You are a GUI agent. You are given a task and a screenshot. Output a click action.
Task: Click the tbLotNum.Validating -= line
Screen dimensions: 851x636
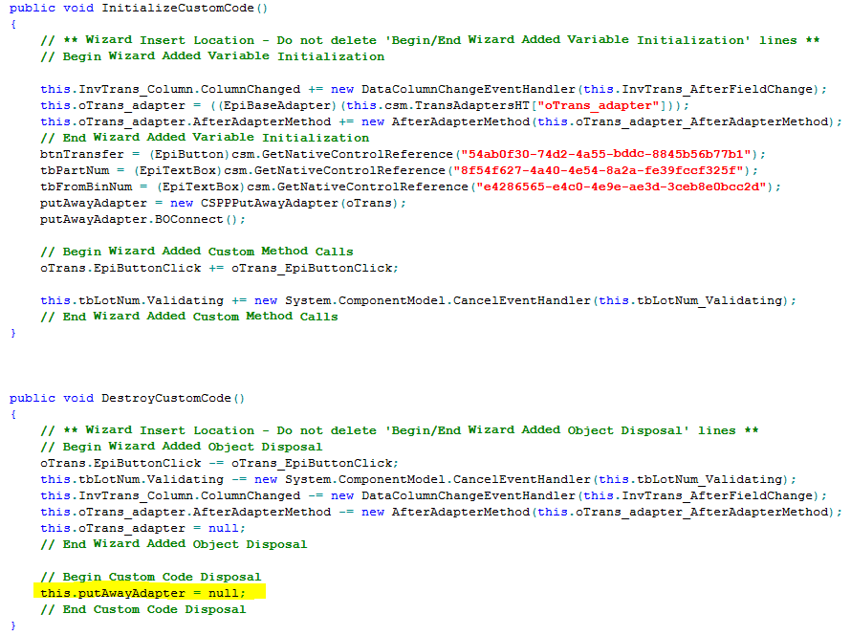[x=418, y=480]
